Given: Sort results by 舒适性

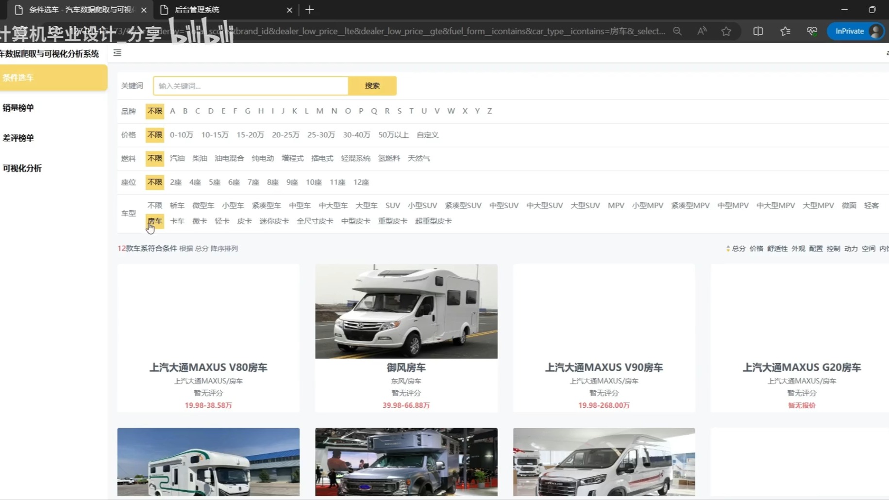Looking at the screenshot, I should pos(777,249).
